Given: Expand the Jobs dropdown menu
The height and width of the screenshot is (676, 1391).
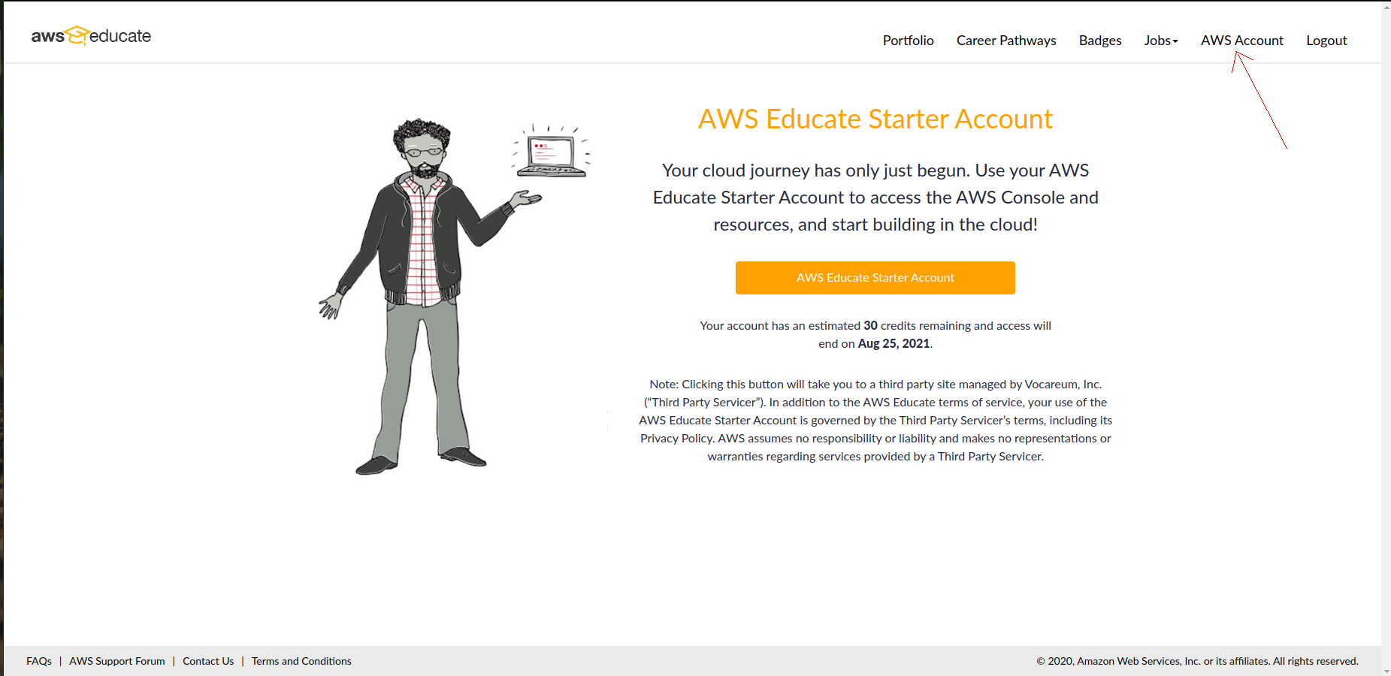Looking at the screenshot, I should [1160, 41].
